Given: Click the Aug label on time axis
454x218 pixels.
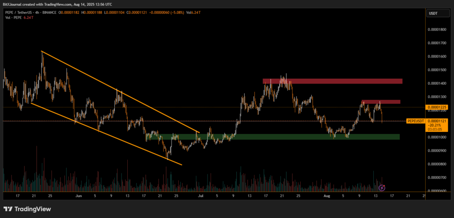Looking at the screenshot, I should (x=327, y=195).
